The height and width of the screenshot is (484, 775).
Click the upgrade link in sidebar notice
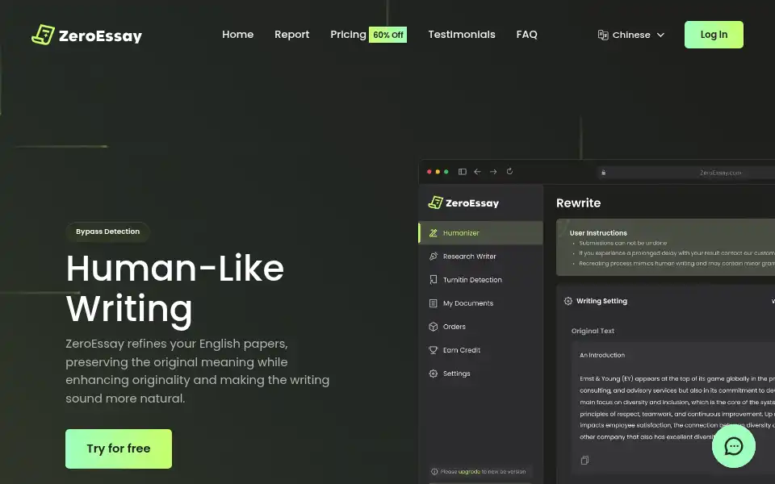coord(469,472)
